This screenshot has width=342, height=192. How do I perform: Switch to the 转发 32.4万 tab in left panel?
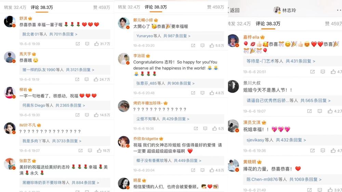click(15, 8)
